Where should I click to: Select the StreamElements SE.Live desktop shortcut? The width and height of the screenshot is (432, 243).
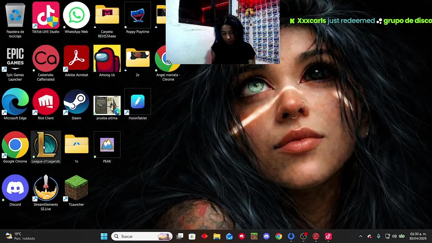click(46, 193)
